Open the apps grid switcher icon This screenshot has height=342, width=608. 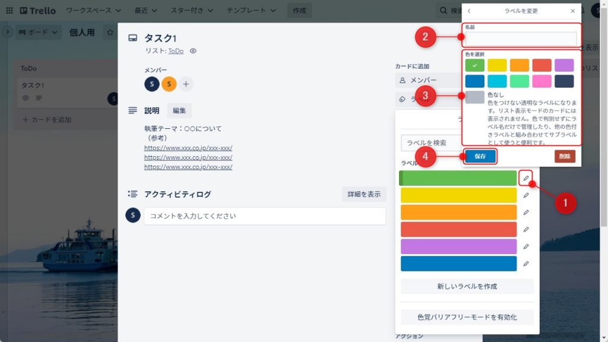[x=9, y=11]
